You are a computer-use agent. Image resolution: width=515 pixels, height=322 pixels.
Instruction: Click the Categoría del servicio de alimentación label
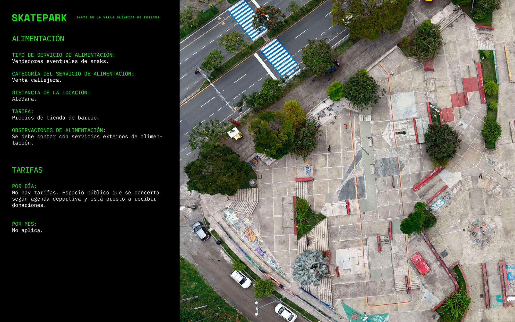point(73,74)
